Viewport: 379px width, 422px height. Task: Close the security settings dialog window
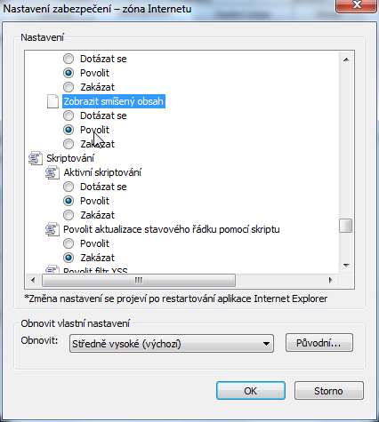[356, 5]
